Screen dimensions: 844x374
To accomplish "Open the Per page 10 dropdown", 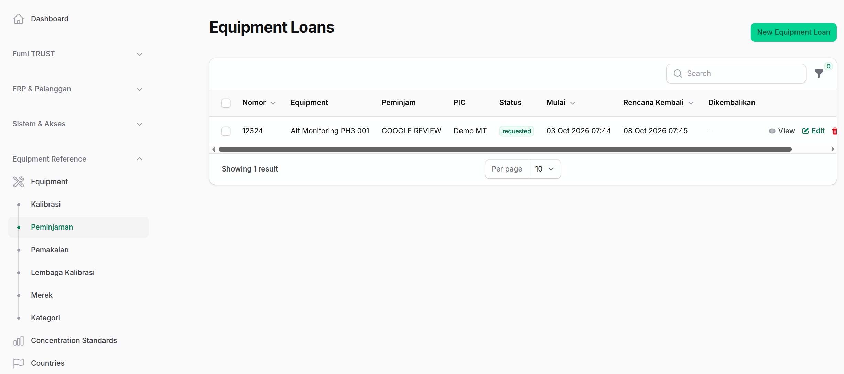I will pyautogui.click(x=544, y=169).
